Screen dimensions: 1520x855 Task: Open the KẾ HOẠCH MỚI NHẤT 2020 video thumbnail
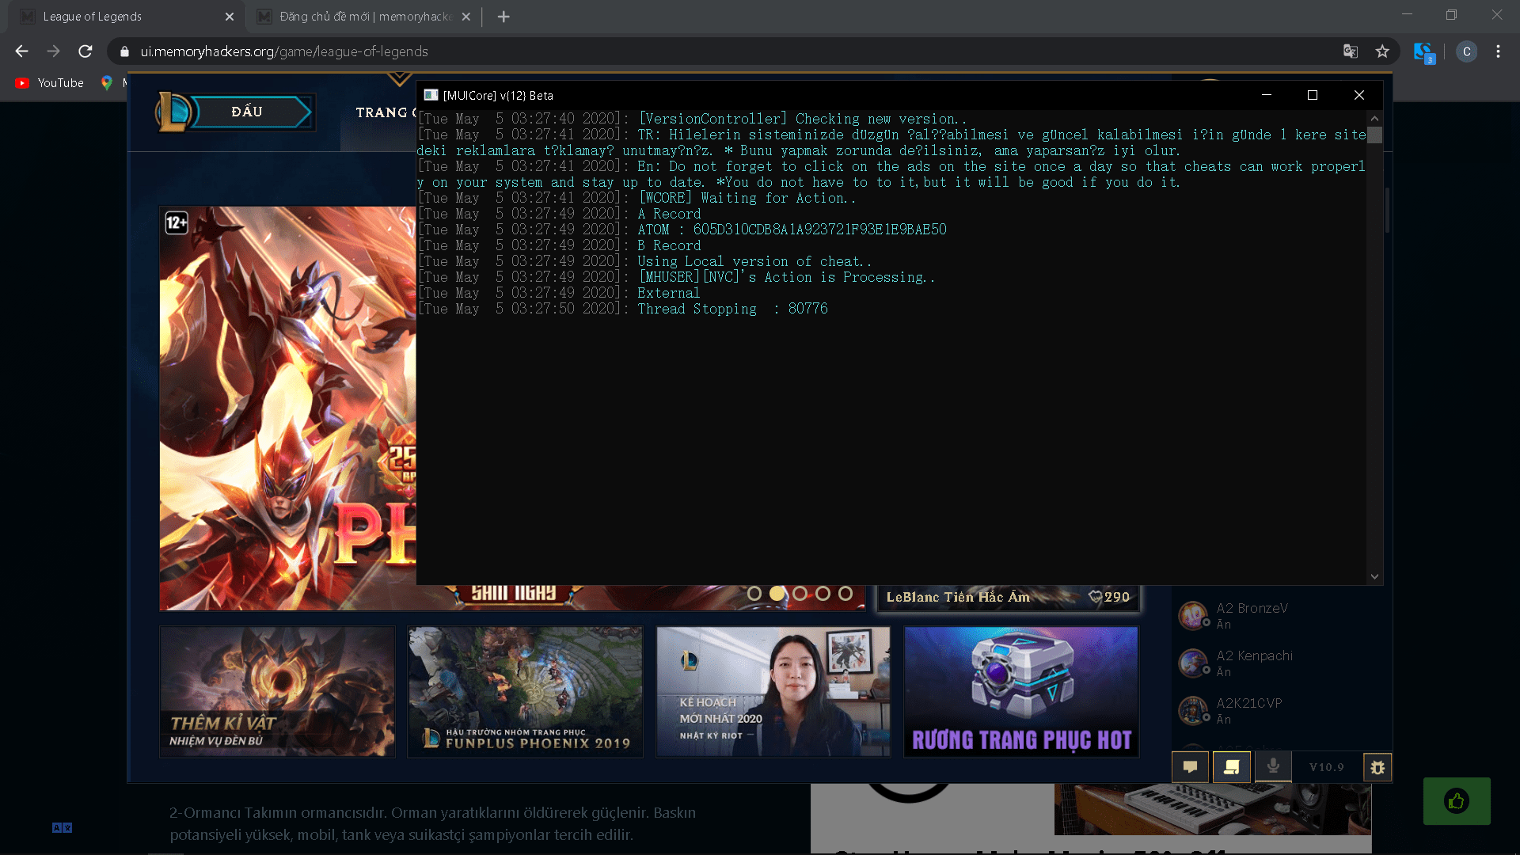point(773,692)
